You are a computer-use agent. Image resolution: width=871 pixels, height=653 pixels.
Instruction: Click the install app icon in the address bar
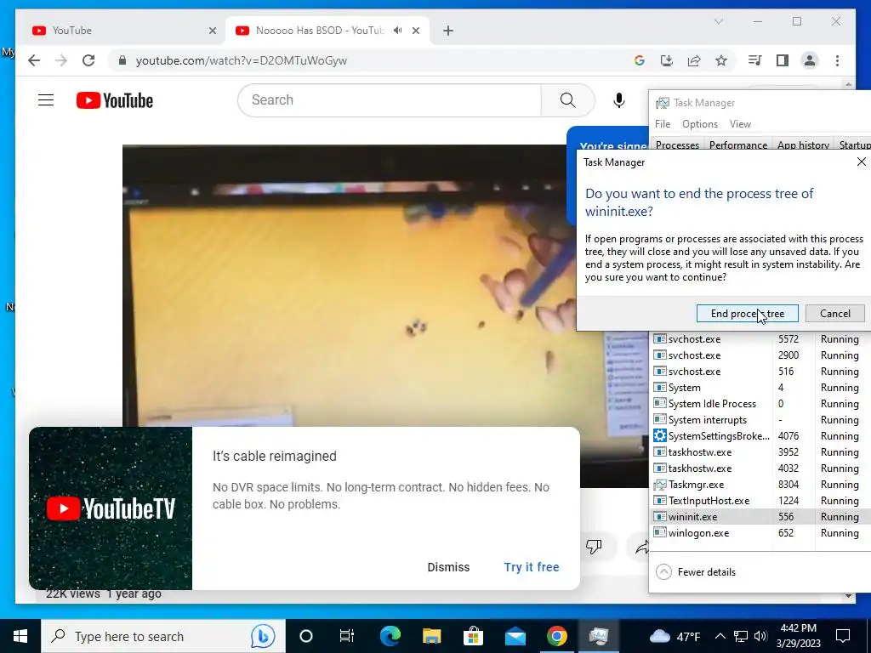point(667,60)
